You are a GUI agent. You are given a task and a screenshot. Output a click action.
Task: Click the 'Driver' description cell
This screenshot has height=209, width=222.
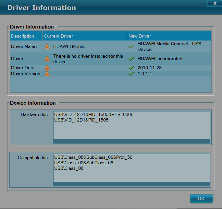tap(17, 59)
